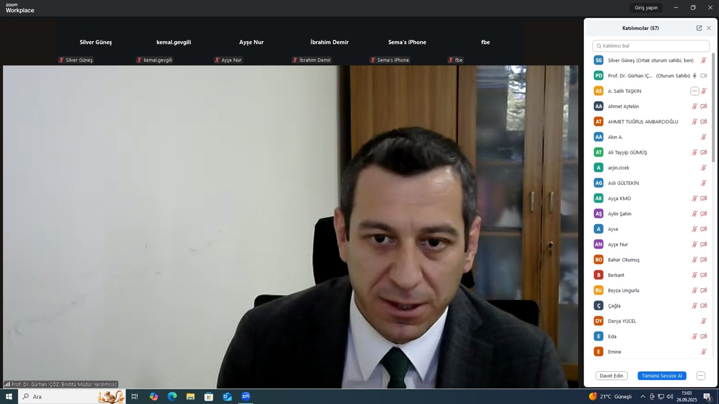The image size is (719, 404).
Task: Open the volume control in the system tray
Action: [x=670, y=396]
